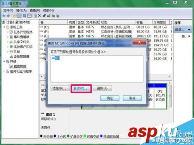The height and width of the screenshot is (145, 194).
Task: Click the 取消 button in dialog
Action: pos(132,98)
